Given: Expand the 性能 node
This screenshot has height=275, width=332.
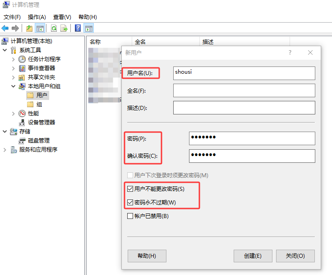Looking at the screenshot, I should click(x=14, y=114).
